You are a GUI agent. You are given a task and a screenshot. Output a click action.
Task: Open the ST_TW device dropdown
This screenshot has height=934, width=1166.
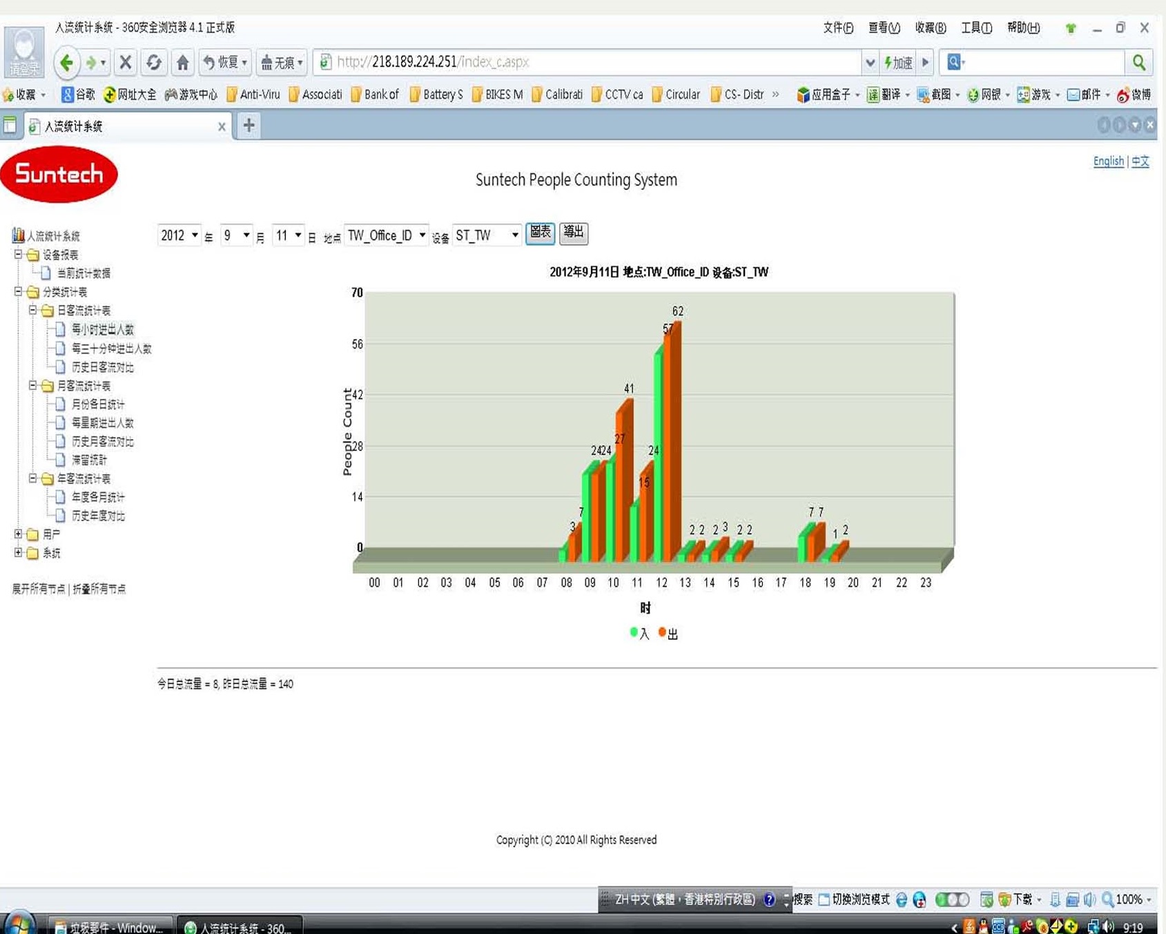(x=487, y=235)
